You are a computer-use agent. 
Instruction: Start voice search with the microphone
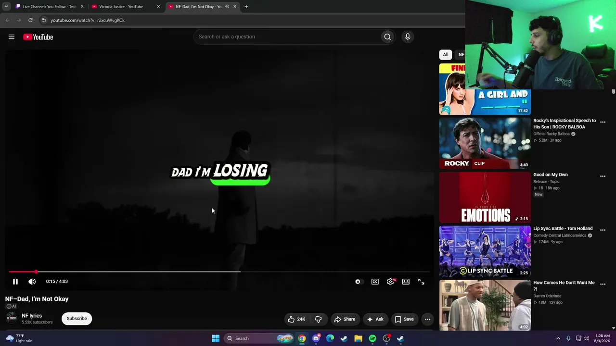pyautogui.click(x=408, y=37)
